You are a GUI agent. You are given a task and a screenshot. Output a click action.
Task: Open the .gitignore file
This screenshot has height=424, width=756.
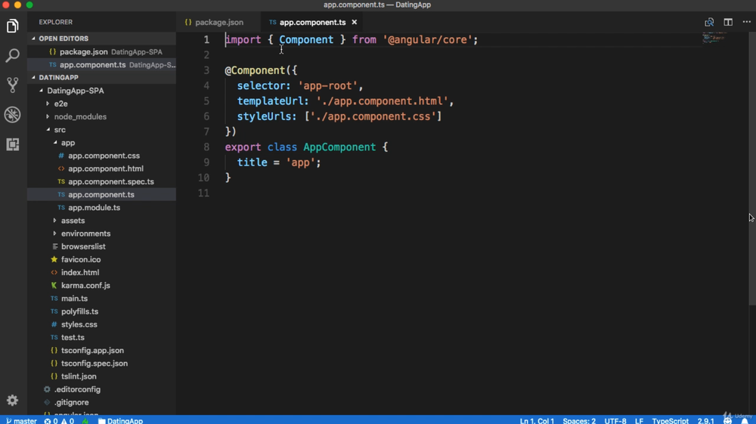tap(71, 403)
